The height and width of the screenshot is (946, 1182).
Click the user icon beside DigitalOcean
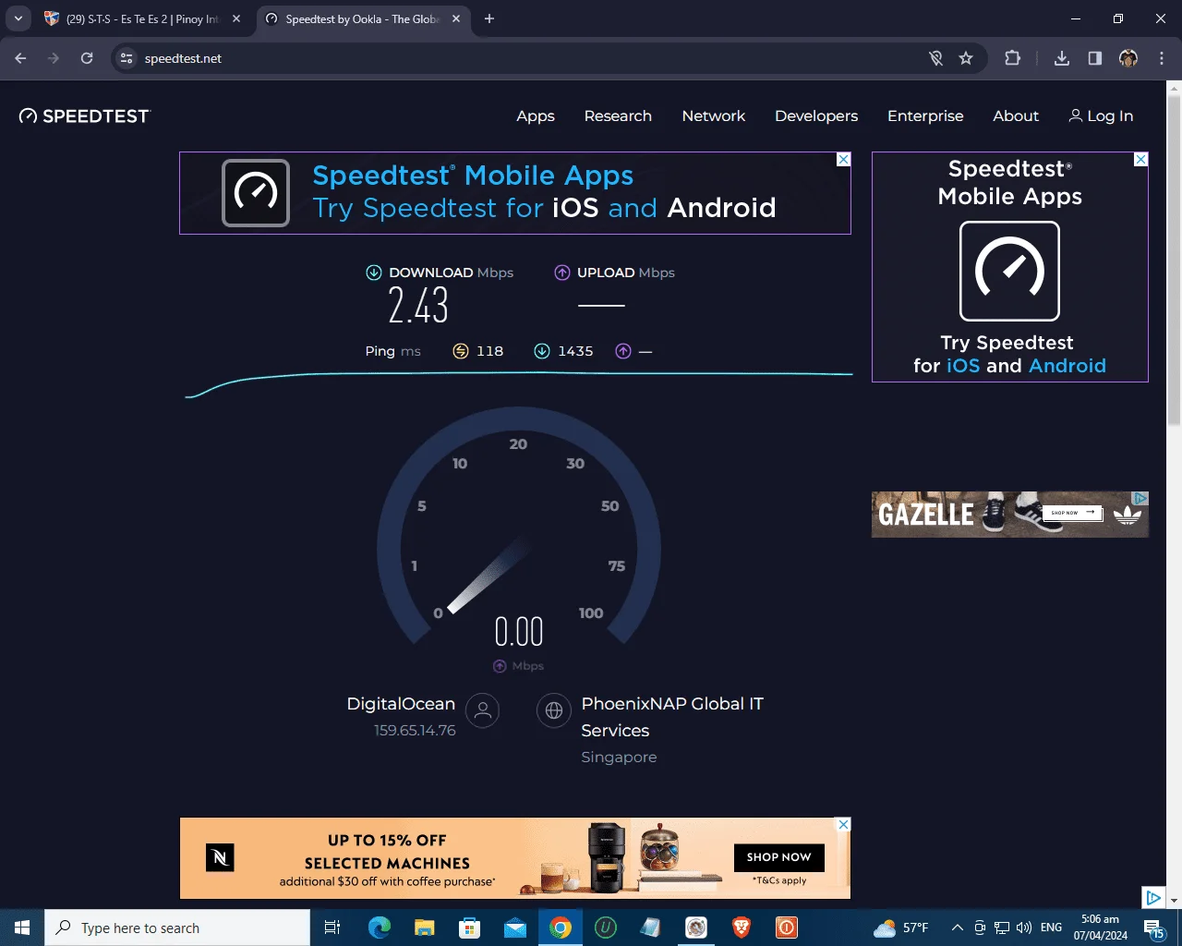482,710
